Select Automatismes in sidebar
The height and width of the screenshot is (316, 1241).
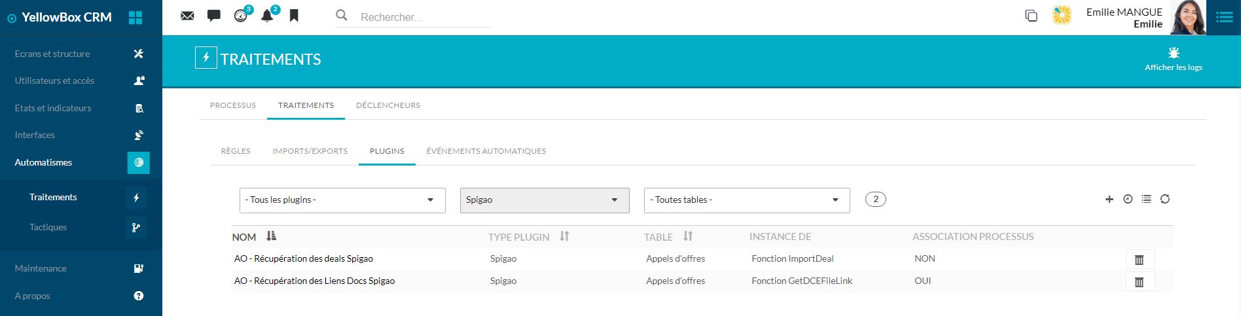click(43, 162)
